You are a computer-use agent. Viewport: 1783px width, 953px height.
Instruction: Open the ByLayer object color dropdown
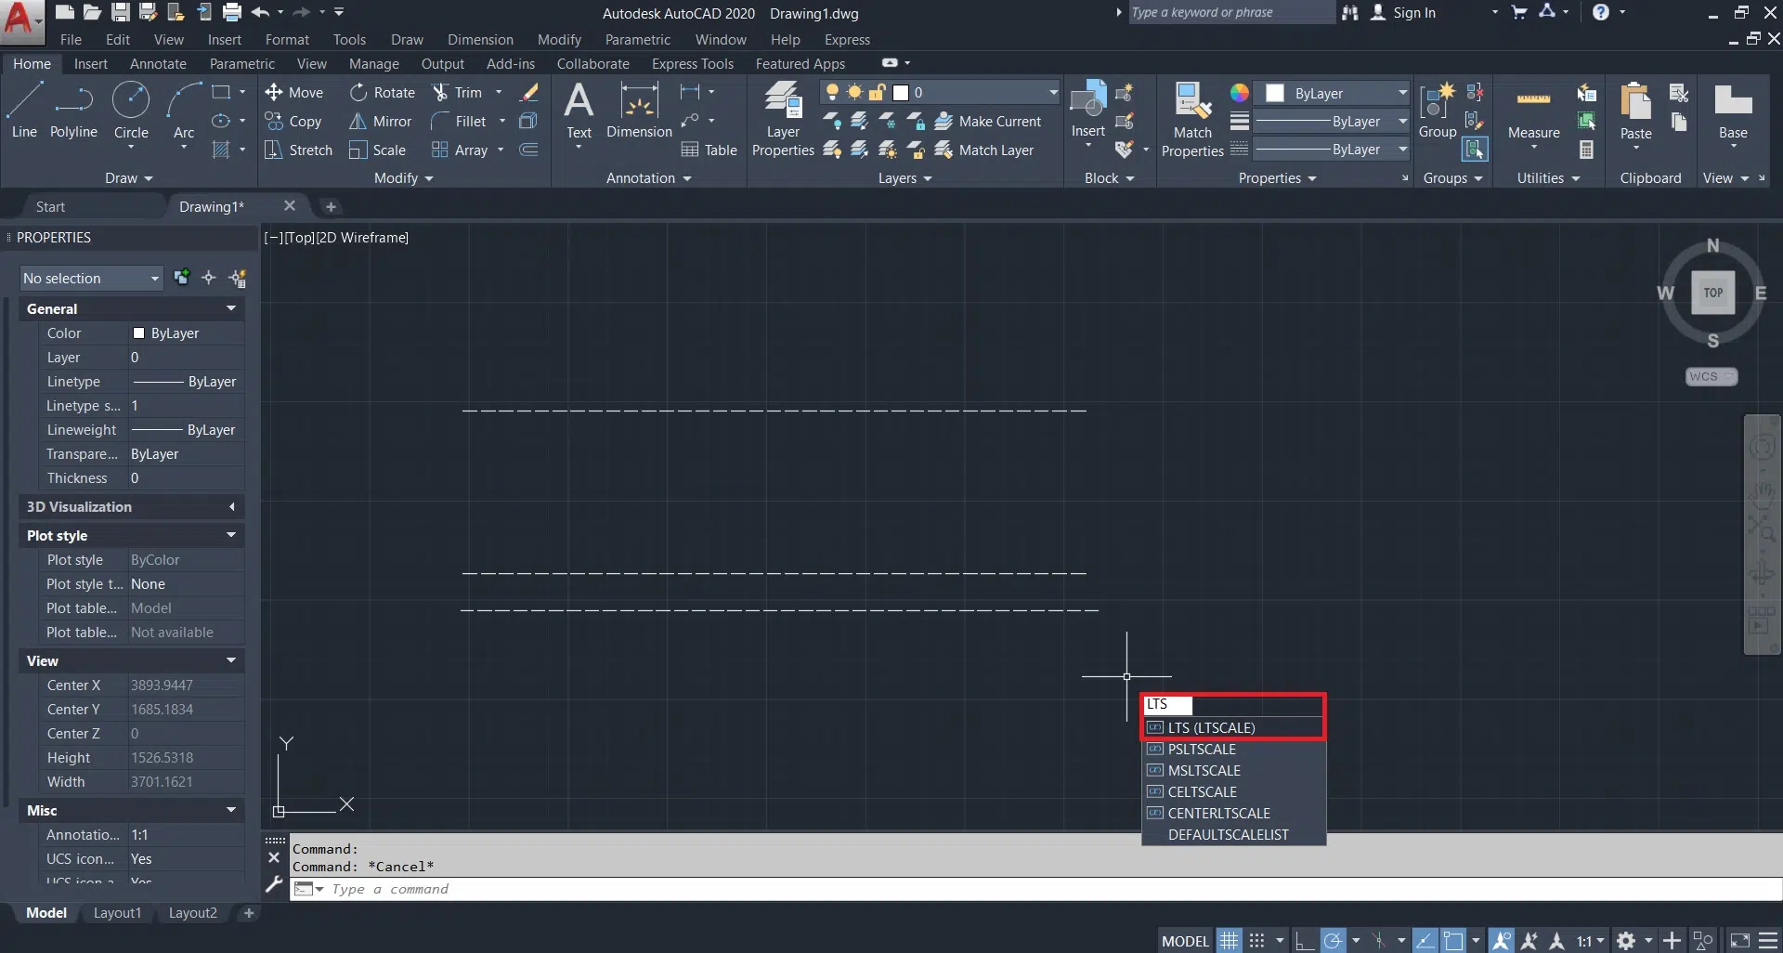pos(1402,93)
